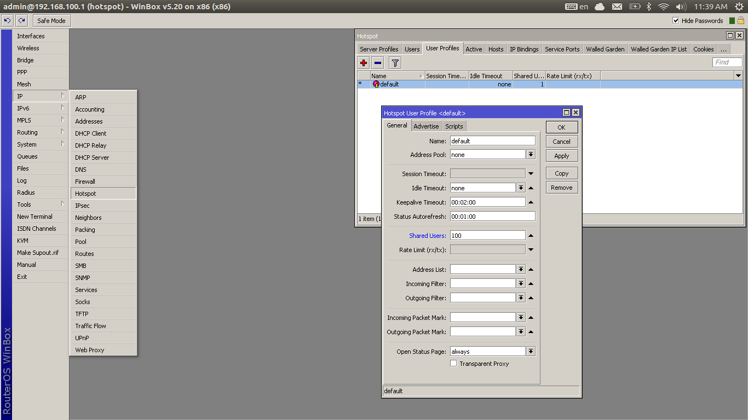Open the Cookies tab in Hotspot
Image resolution: width=748 pixels, height=420 pixels.
click(x=704, y=49)
